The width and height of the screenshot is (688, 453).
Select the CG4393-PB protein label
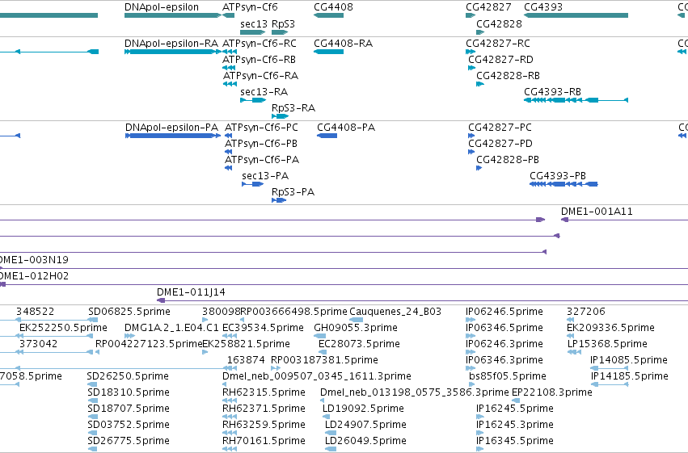558,176
